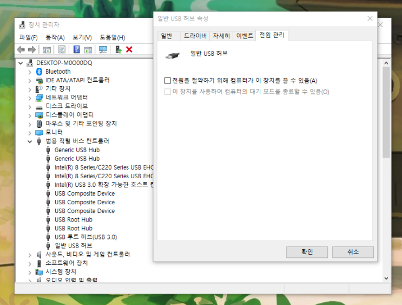
Task: Expand the 디스플레이 어댑터 category
Action: [30, 116]
